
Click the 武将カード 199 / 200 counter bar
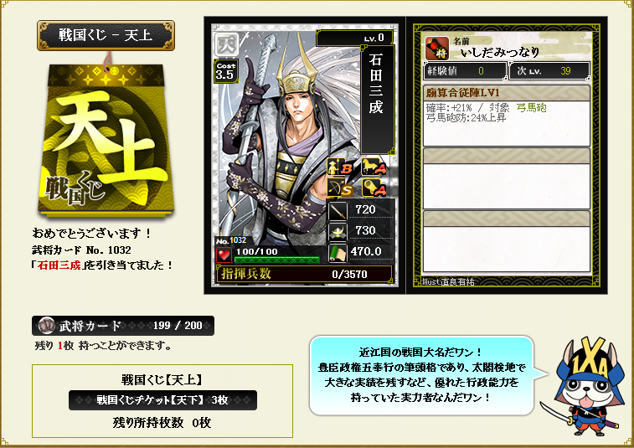coord(123,326)
